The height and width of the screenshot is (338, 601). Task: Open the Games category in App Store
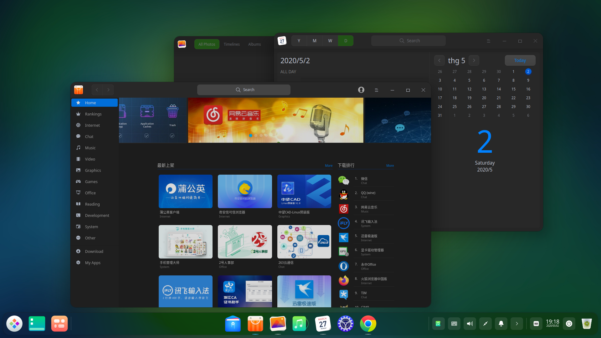91,182
